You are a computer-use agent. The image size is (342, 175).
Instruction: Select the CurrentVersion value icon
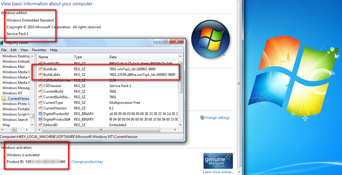tap(40, 108)
